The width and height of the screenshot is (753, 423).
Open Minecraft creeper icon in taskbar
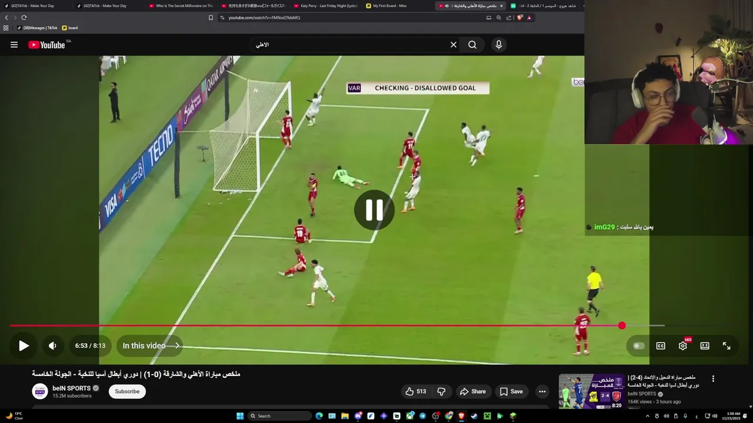tap(487, 416)
